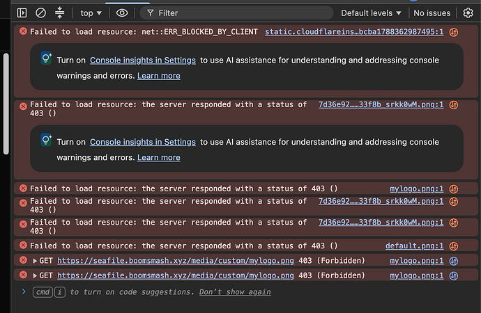Click Learn more link in second insights banner
The height and width of the screenshot is (313, 481).
click(x=159, y=158)
